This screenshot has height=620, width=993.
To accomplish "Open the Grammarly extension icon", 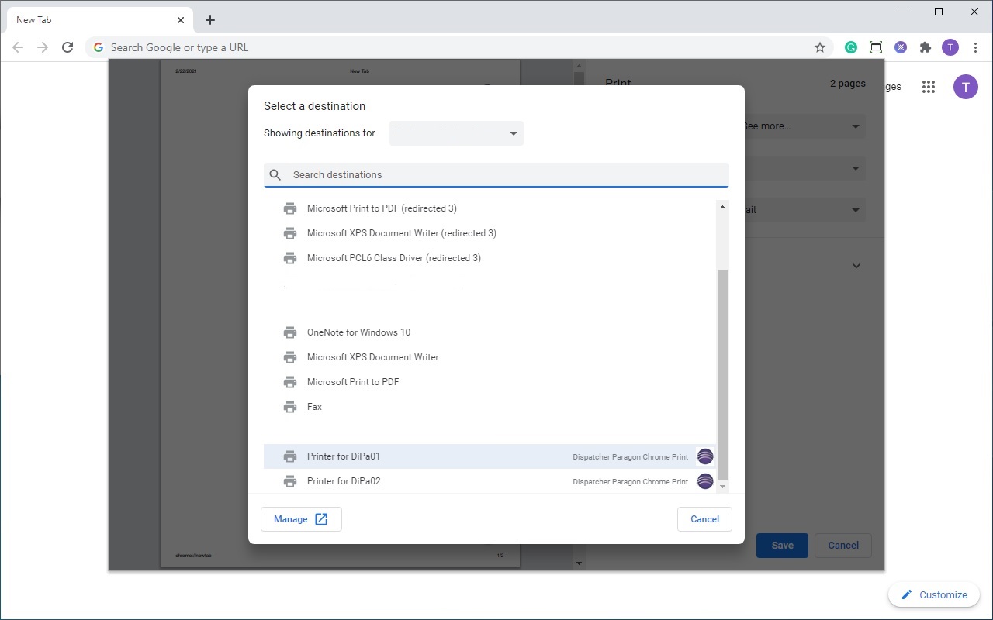I will pos(851,47).
